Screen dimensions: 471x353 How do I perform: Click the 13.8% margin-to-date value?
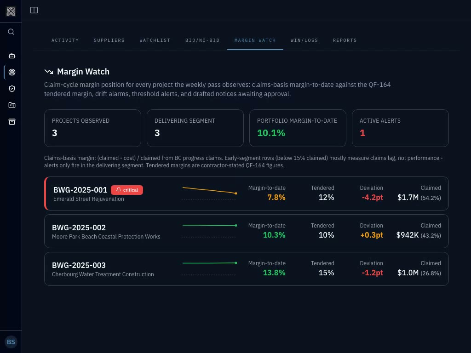point(274,273)
